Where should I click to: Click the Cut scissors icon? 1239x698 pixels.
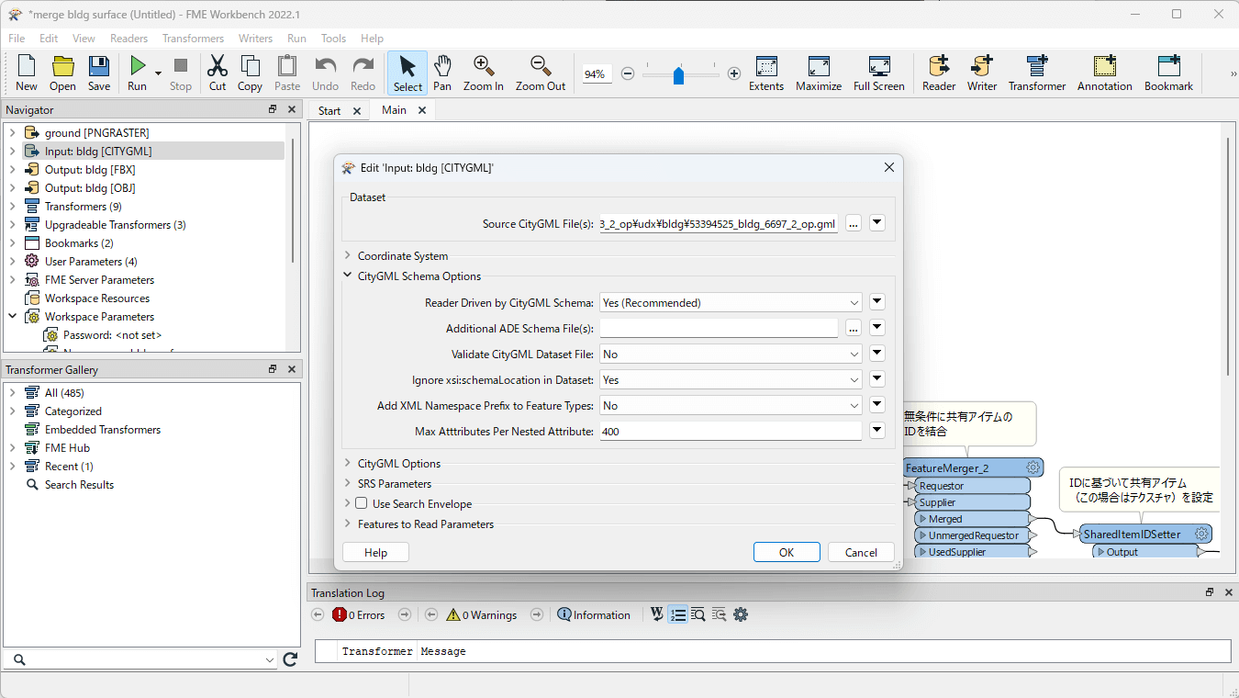[x=218, y=66]
